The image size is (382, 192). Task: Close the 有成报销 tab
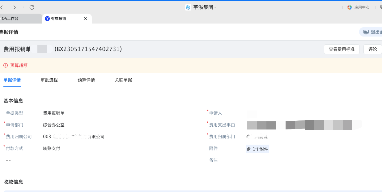click(x=85, y=18)
